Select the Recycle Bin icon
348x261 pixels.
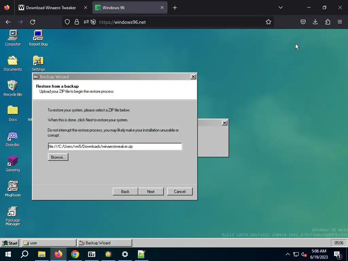click(x=13, y=88)
